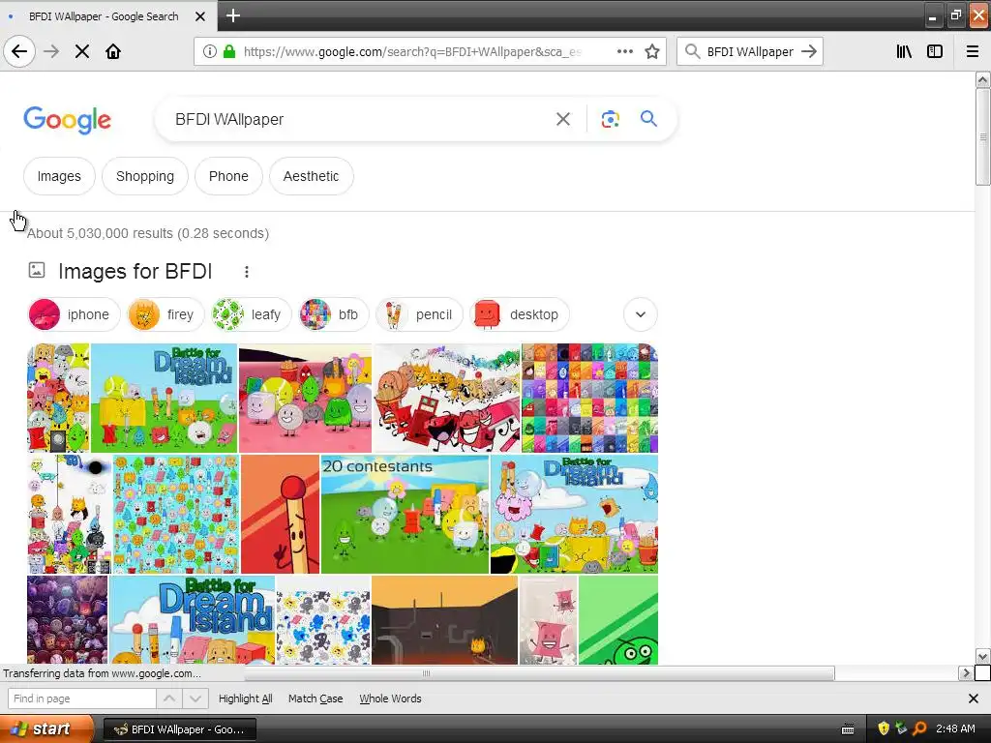The width and height of the screenshot is (991, 743).
Task: Click the magnifier tray icon
Action: (x=919, y=729)
